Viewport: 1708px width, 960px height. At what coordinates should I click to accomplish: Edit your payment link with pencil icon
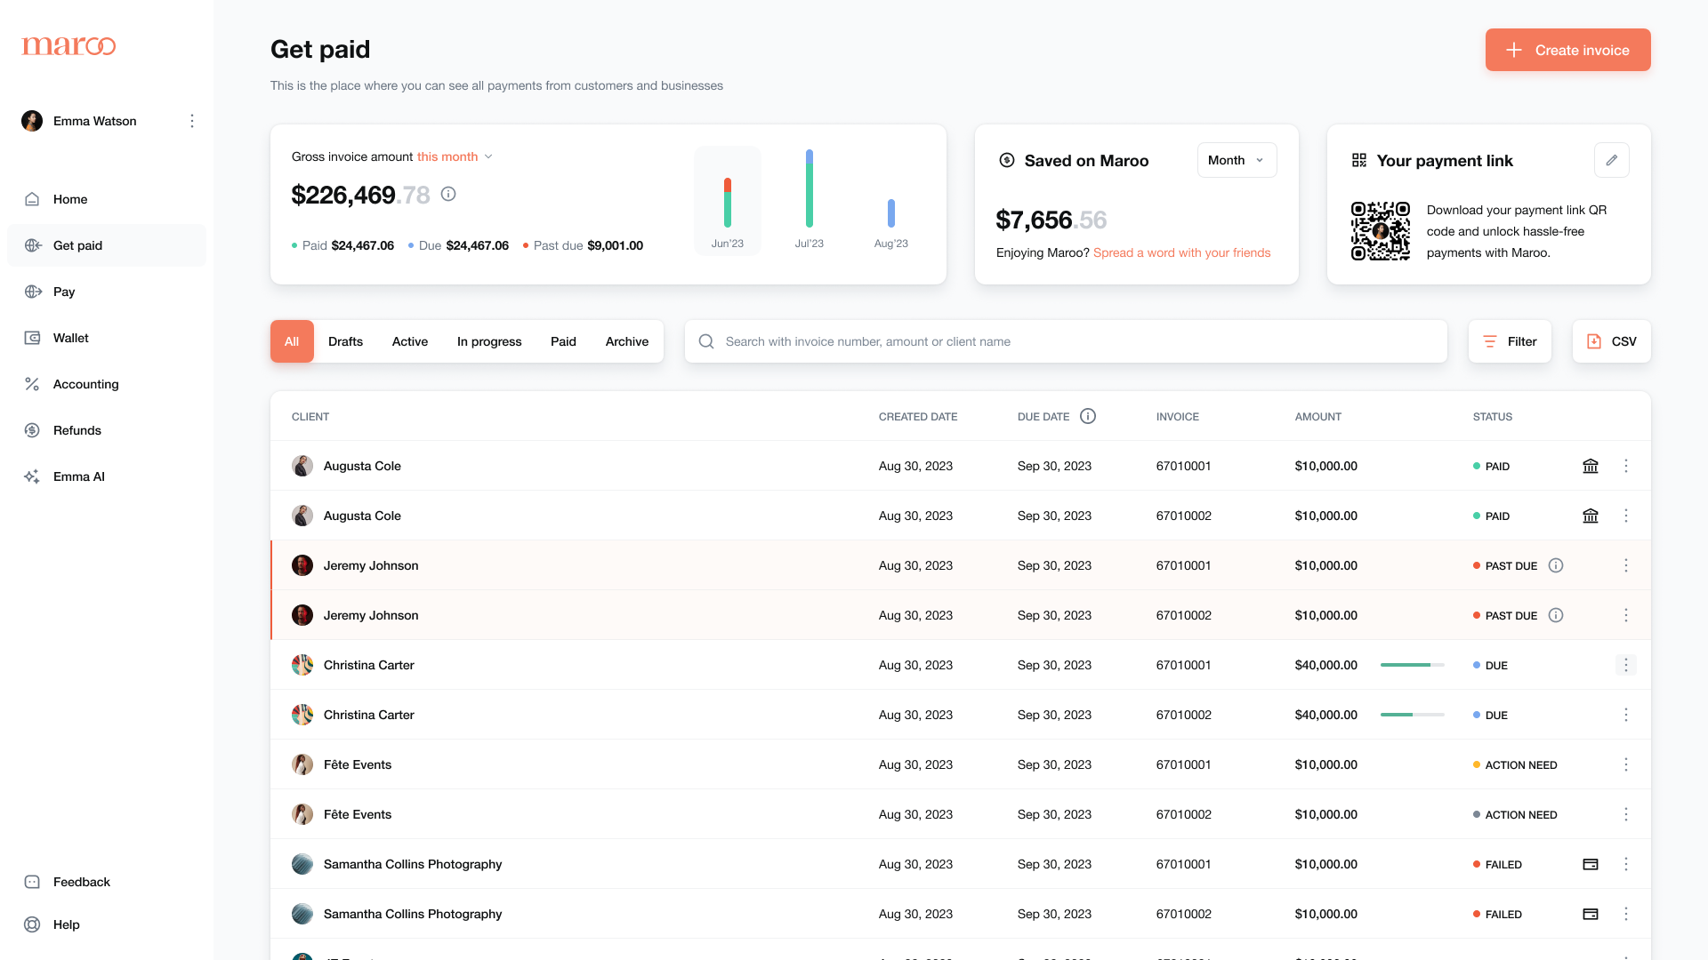click(1612, 160)
